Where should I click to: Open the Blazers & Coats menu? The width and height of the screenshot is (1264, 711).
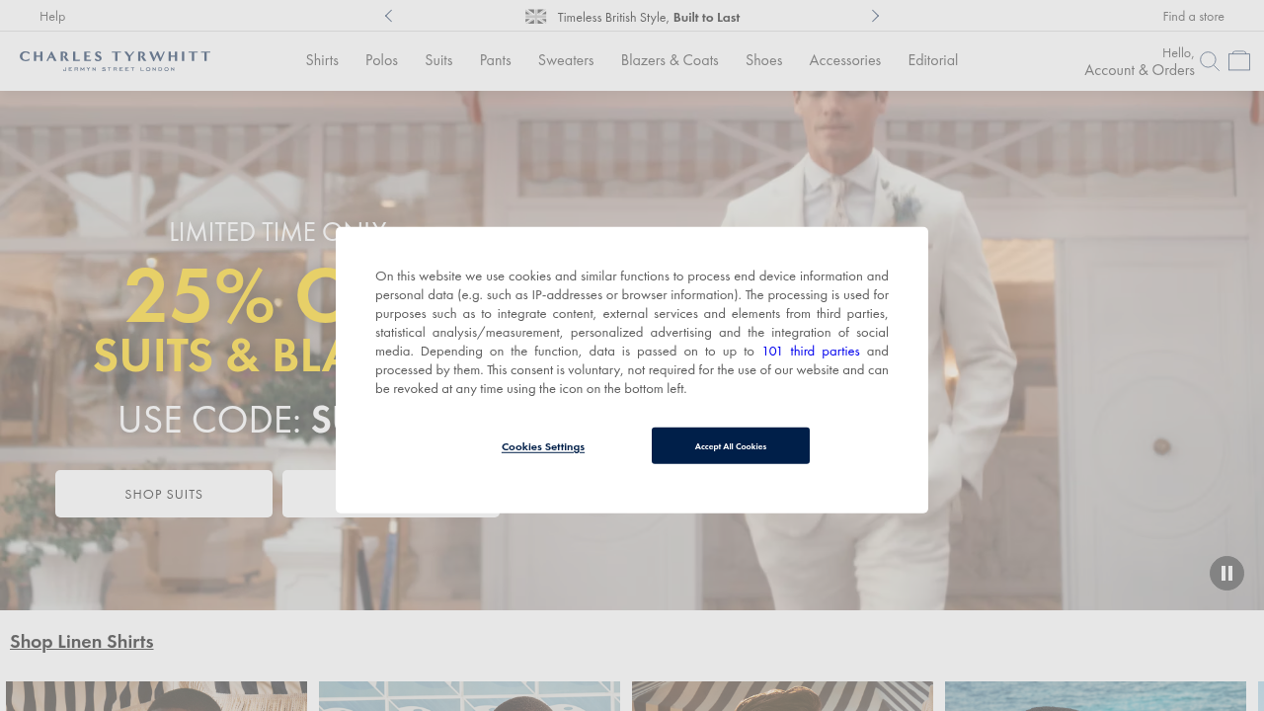point(670,60)
